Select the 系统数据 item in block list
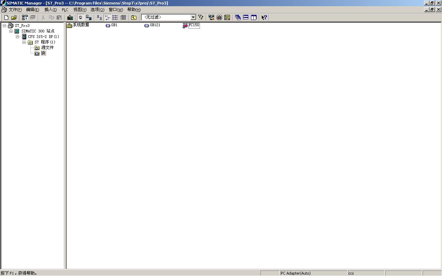This screenshot has width=442, height=276. 81,25
